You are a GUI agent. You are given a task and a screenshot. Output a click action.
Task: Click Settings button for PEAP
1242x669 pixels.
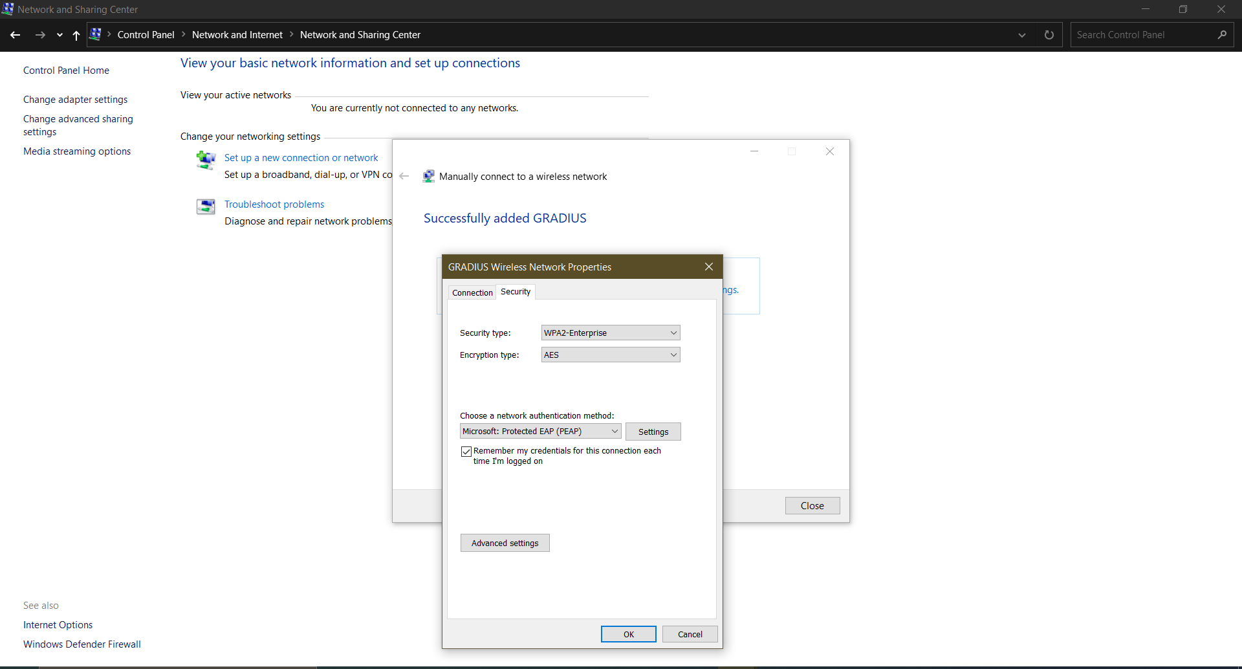[653, 432]
